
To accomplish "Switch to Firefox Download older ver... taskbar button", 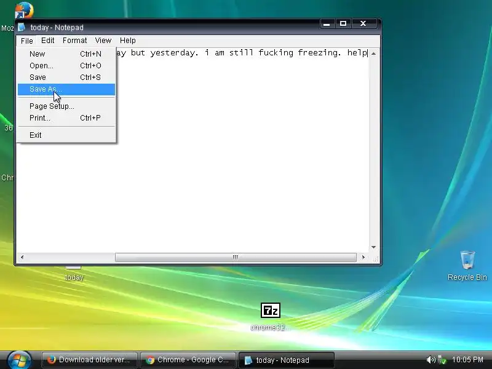I will 89,360.
